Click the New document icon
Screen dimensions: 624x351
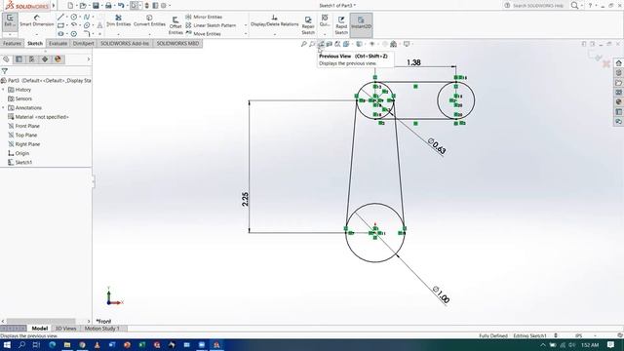[x=70, y=6]
